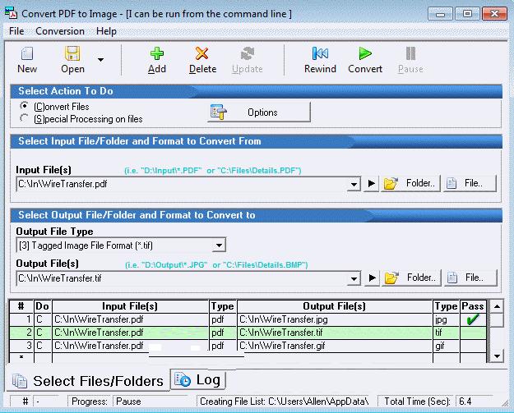Click the Delete red X icon

(202, 53)
